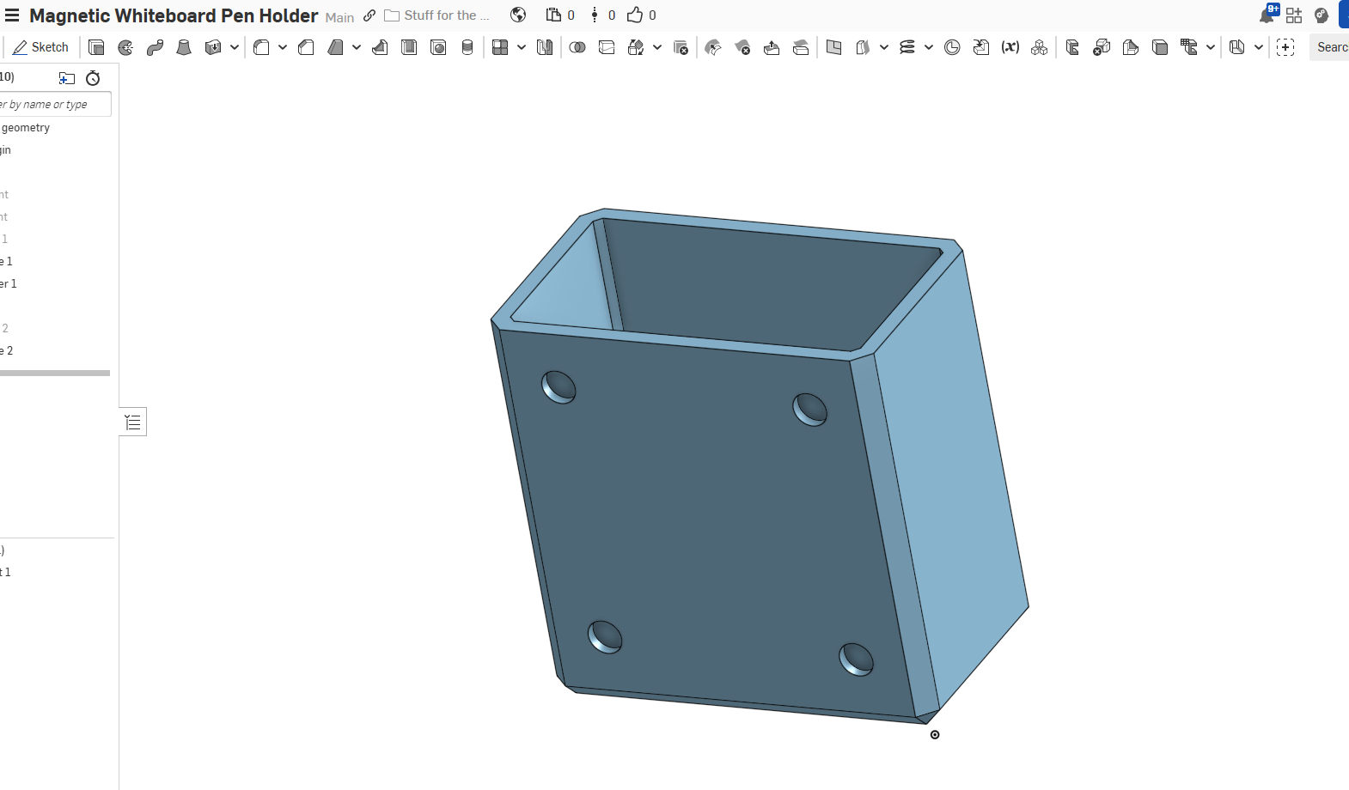Select the Split tool

pos(607,47)
